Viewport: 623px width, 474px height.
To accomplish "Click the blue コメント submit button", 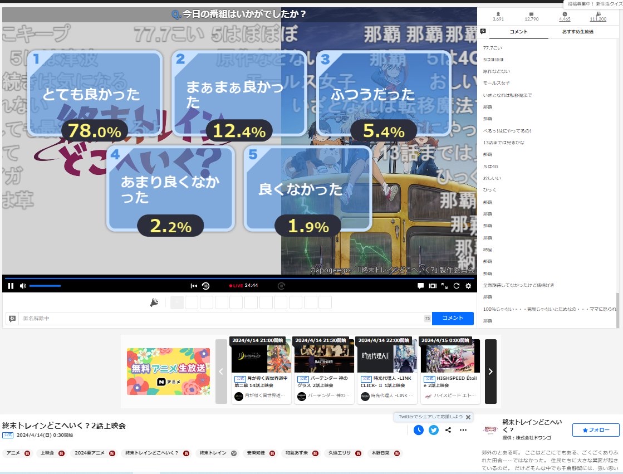I will [x=452, y=318].
